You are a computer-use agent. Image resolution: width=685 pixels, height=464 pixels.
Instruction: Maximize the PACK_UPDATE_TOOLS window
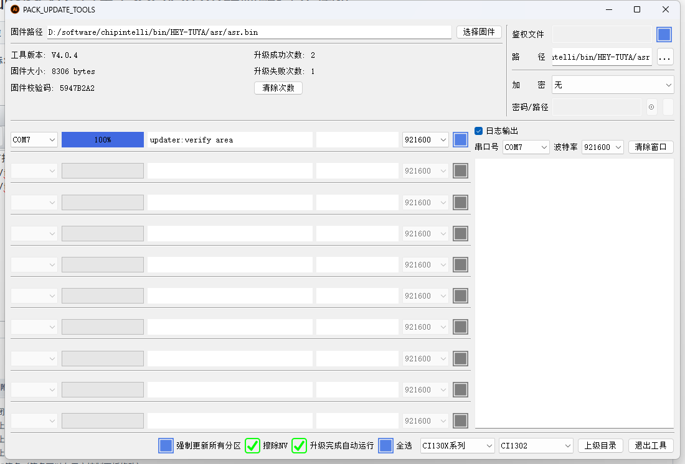click(637, 9)
